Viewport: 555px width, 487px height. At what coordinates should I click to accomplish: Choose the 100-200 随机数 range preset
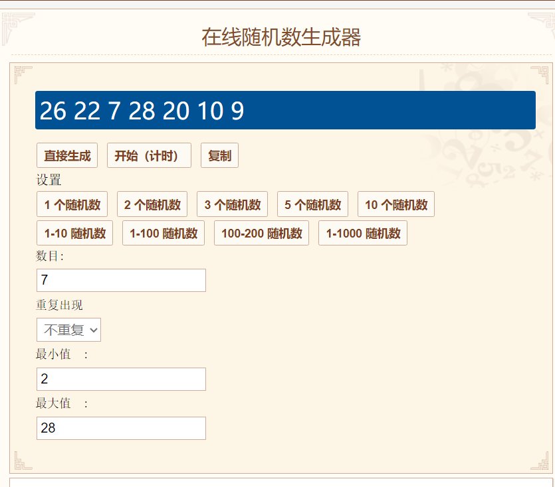click(262, 233)
